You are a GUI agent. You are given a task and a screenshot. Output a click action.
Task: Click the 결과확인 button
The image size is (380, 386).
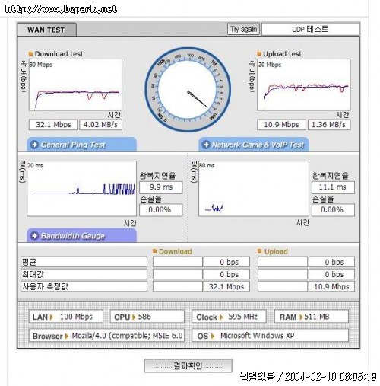click(188, 365)
